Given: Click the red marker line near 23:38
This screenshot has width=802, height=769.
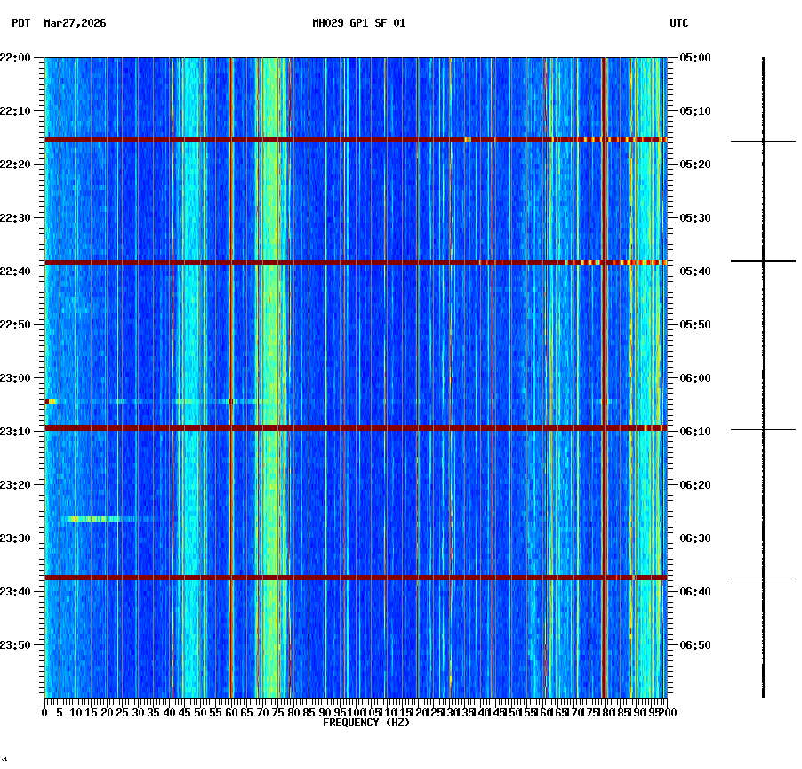Looking at the screenshot, I should (356, 579).
